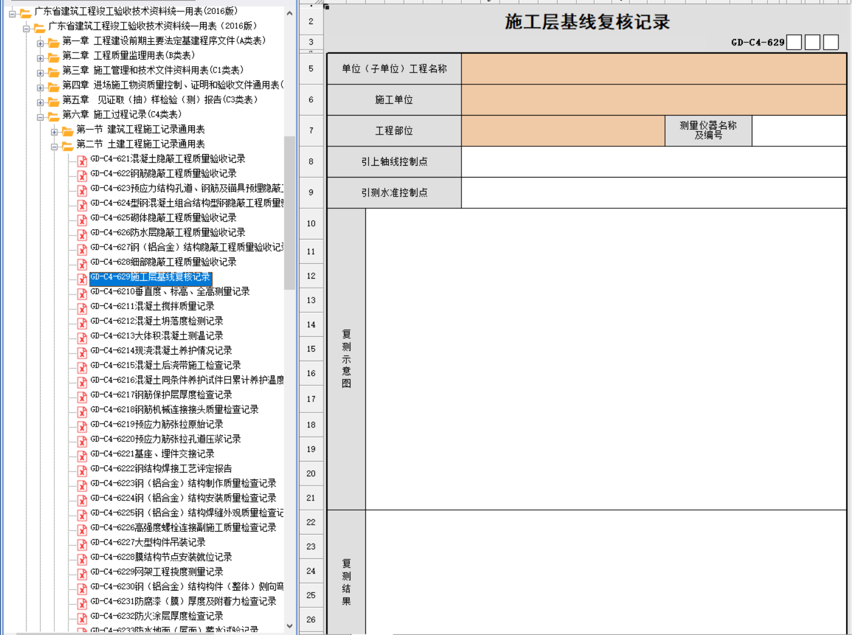The image size is (852, 635).
Task: Click folder icon of 第三章 施工管理
Action: (54, 72)
